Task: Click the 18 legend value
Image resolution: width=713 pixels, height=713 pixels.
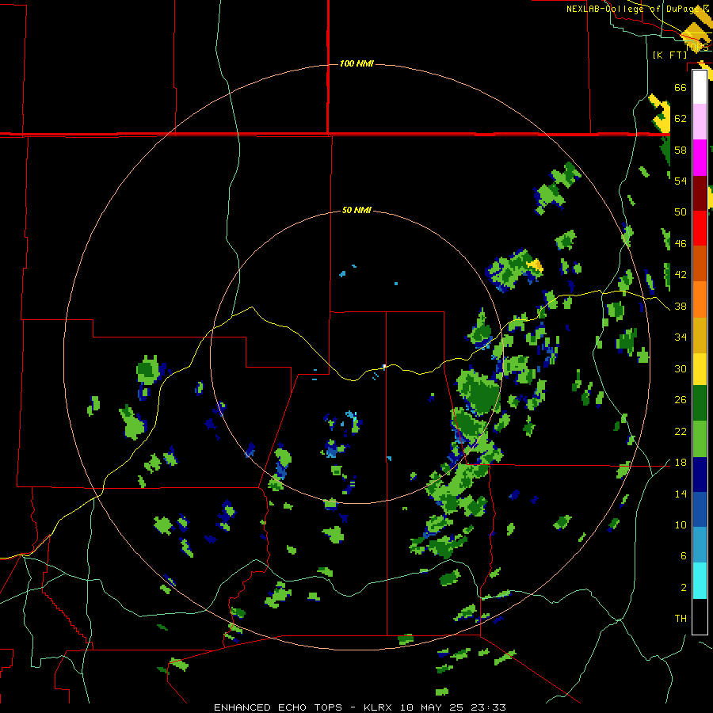Action: tap(681, 463)
